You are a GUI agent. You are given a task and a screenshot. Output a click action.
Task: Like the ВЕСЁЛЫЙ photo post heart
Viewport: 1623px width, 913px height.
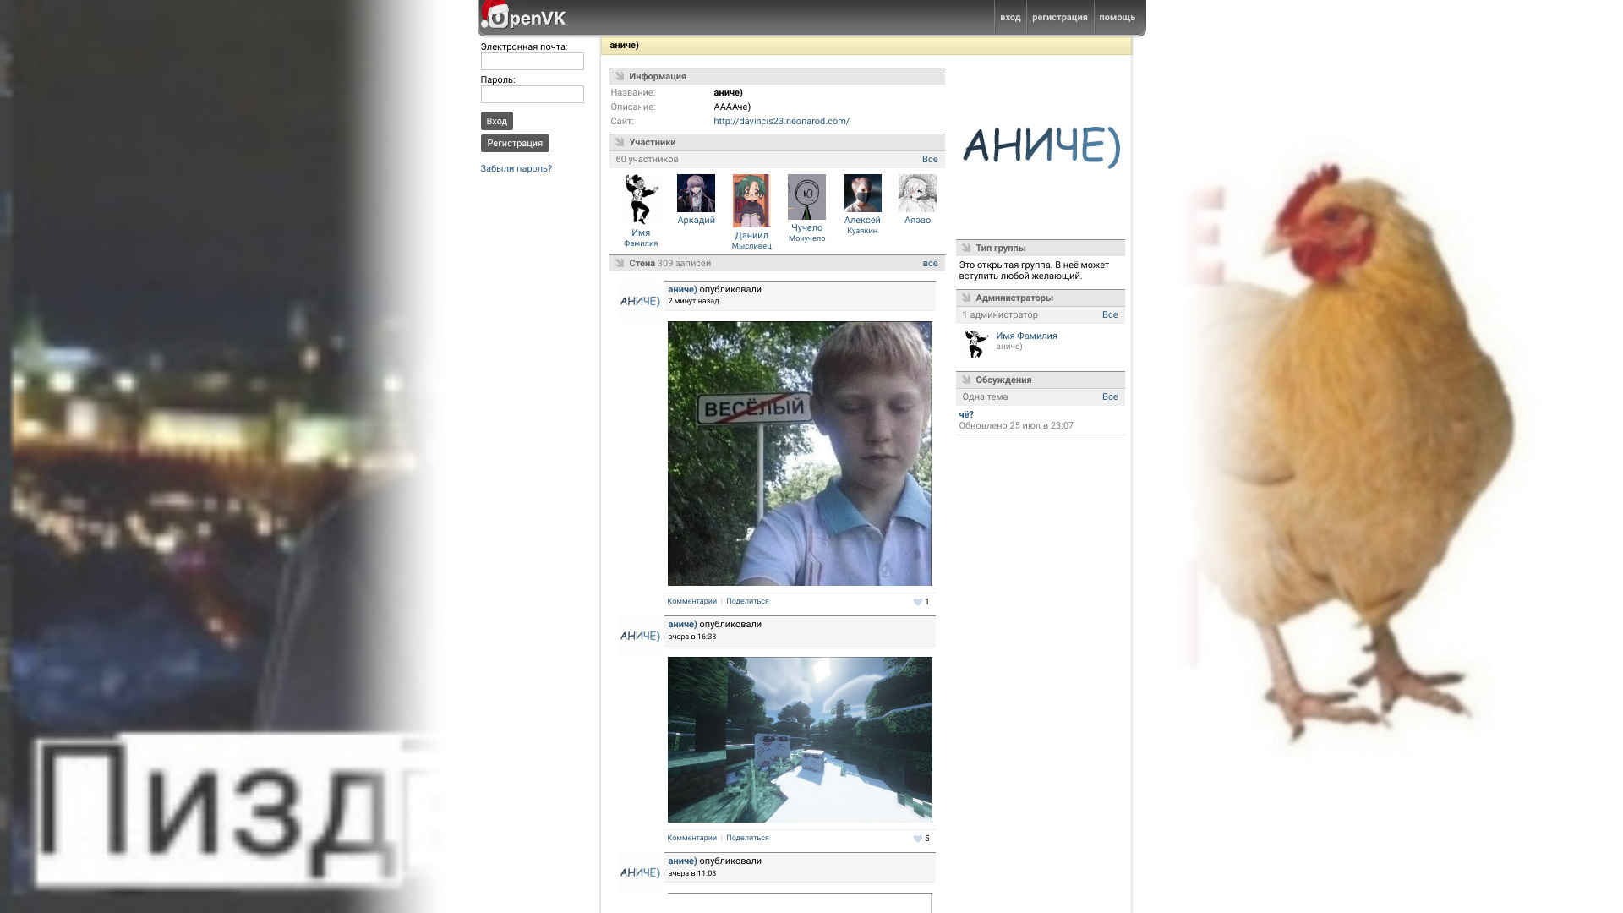point(917,602)
